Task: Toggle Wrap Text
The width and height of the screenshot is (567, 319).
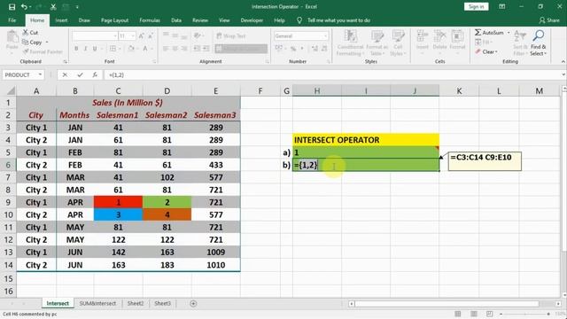Action: 231,35
